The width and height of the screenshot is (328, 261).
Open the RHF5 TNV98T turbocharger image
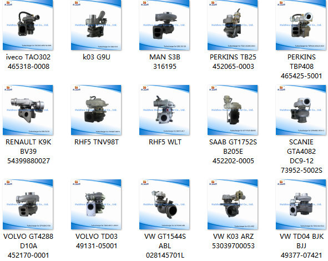[x=96, y=110]
